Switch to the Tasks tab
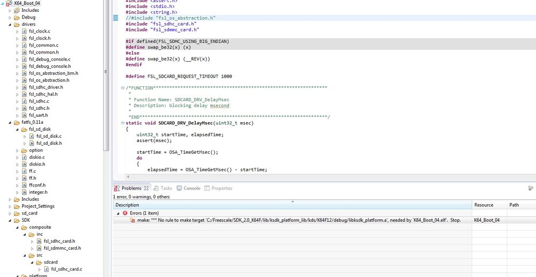 click(163, 188)
